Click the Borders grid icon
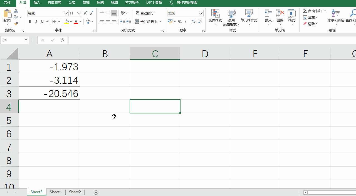 coord(54,22)
